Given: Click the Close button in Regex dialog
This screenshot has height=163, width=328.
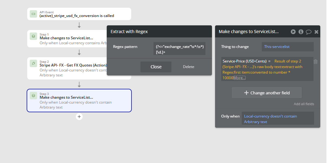Looking at the screenshot, I should pos(156,67).
